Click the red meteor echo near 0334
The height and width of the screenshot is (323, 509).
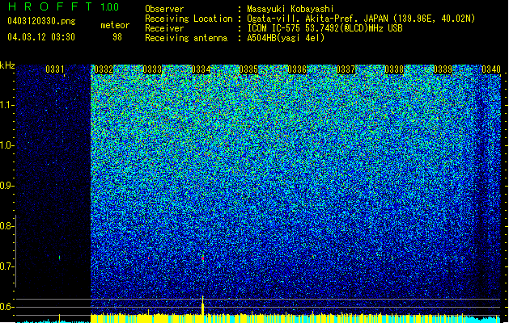(x=203, y=258)
